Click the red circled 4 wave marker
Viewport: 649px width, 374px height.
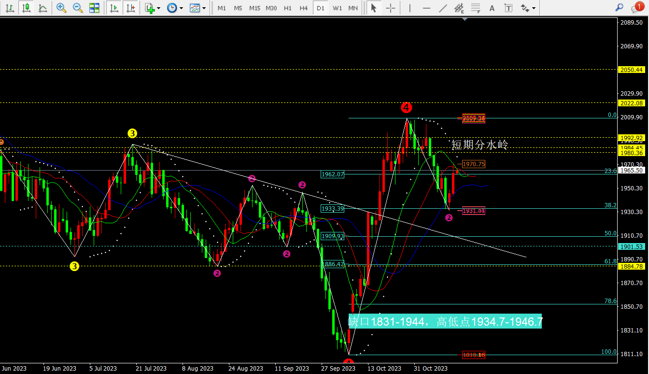pyautogui.click(x=407, y=107)
